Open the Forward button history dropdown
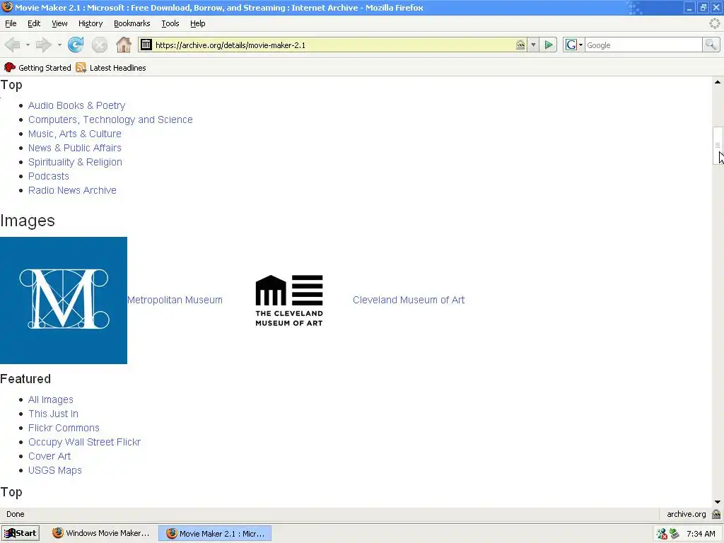724x543 pixels. click(59, 45)
